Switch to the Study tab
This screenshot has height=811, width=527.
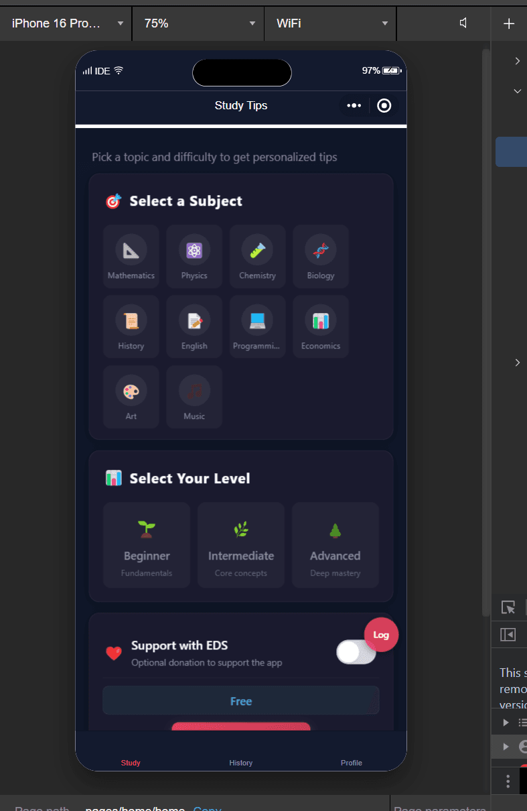(x=131, y=763)
